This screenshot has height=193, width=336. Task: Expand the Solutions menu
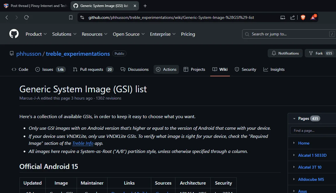click(64, 34)
